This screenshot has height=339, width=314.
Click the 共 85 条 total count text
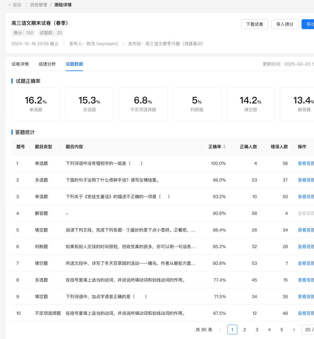click(x=204, y=330)
